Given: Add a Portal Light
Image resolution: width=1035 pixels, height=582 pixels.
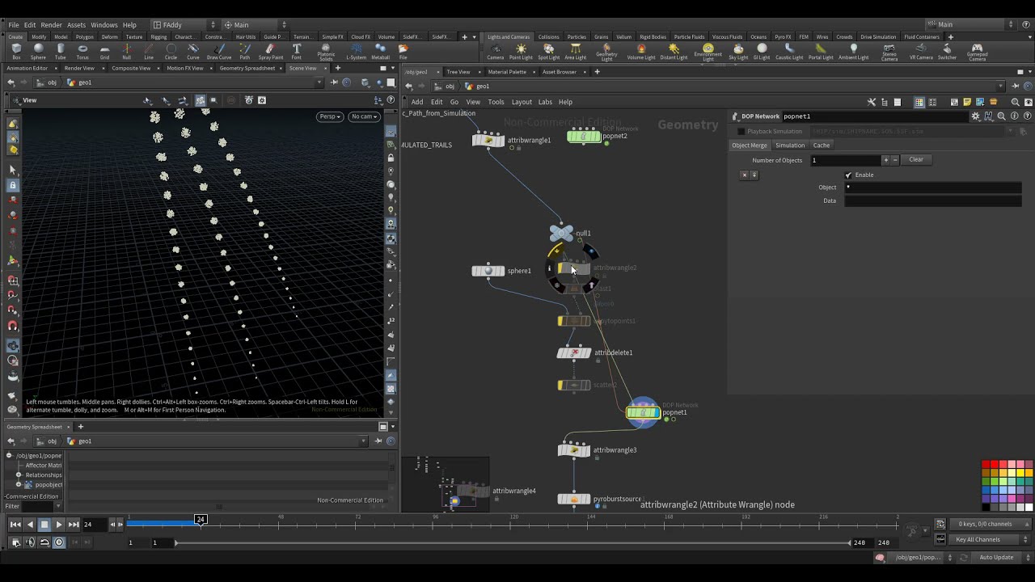Looking at the screenshot, I should pos(821,52).
